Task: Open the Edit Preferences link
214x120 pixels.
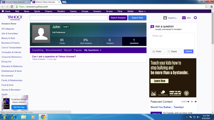Action: pos(59,32)
